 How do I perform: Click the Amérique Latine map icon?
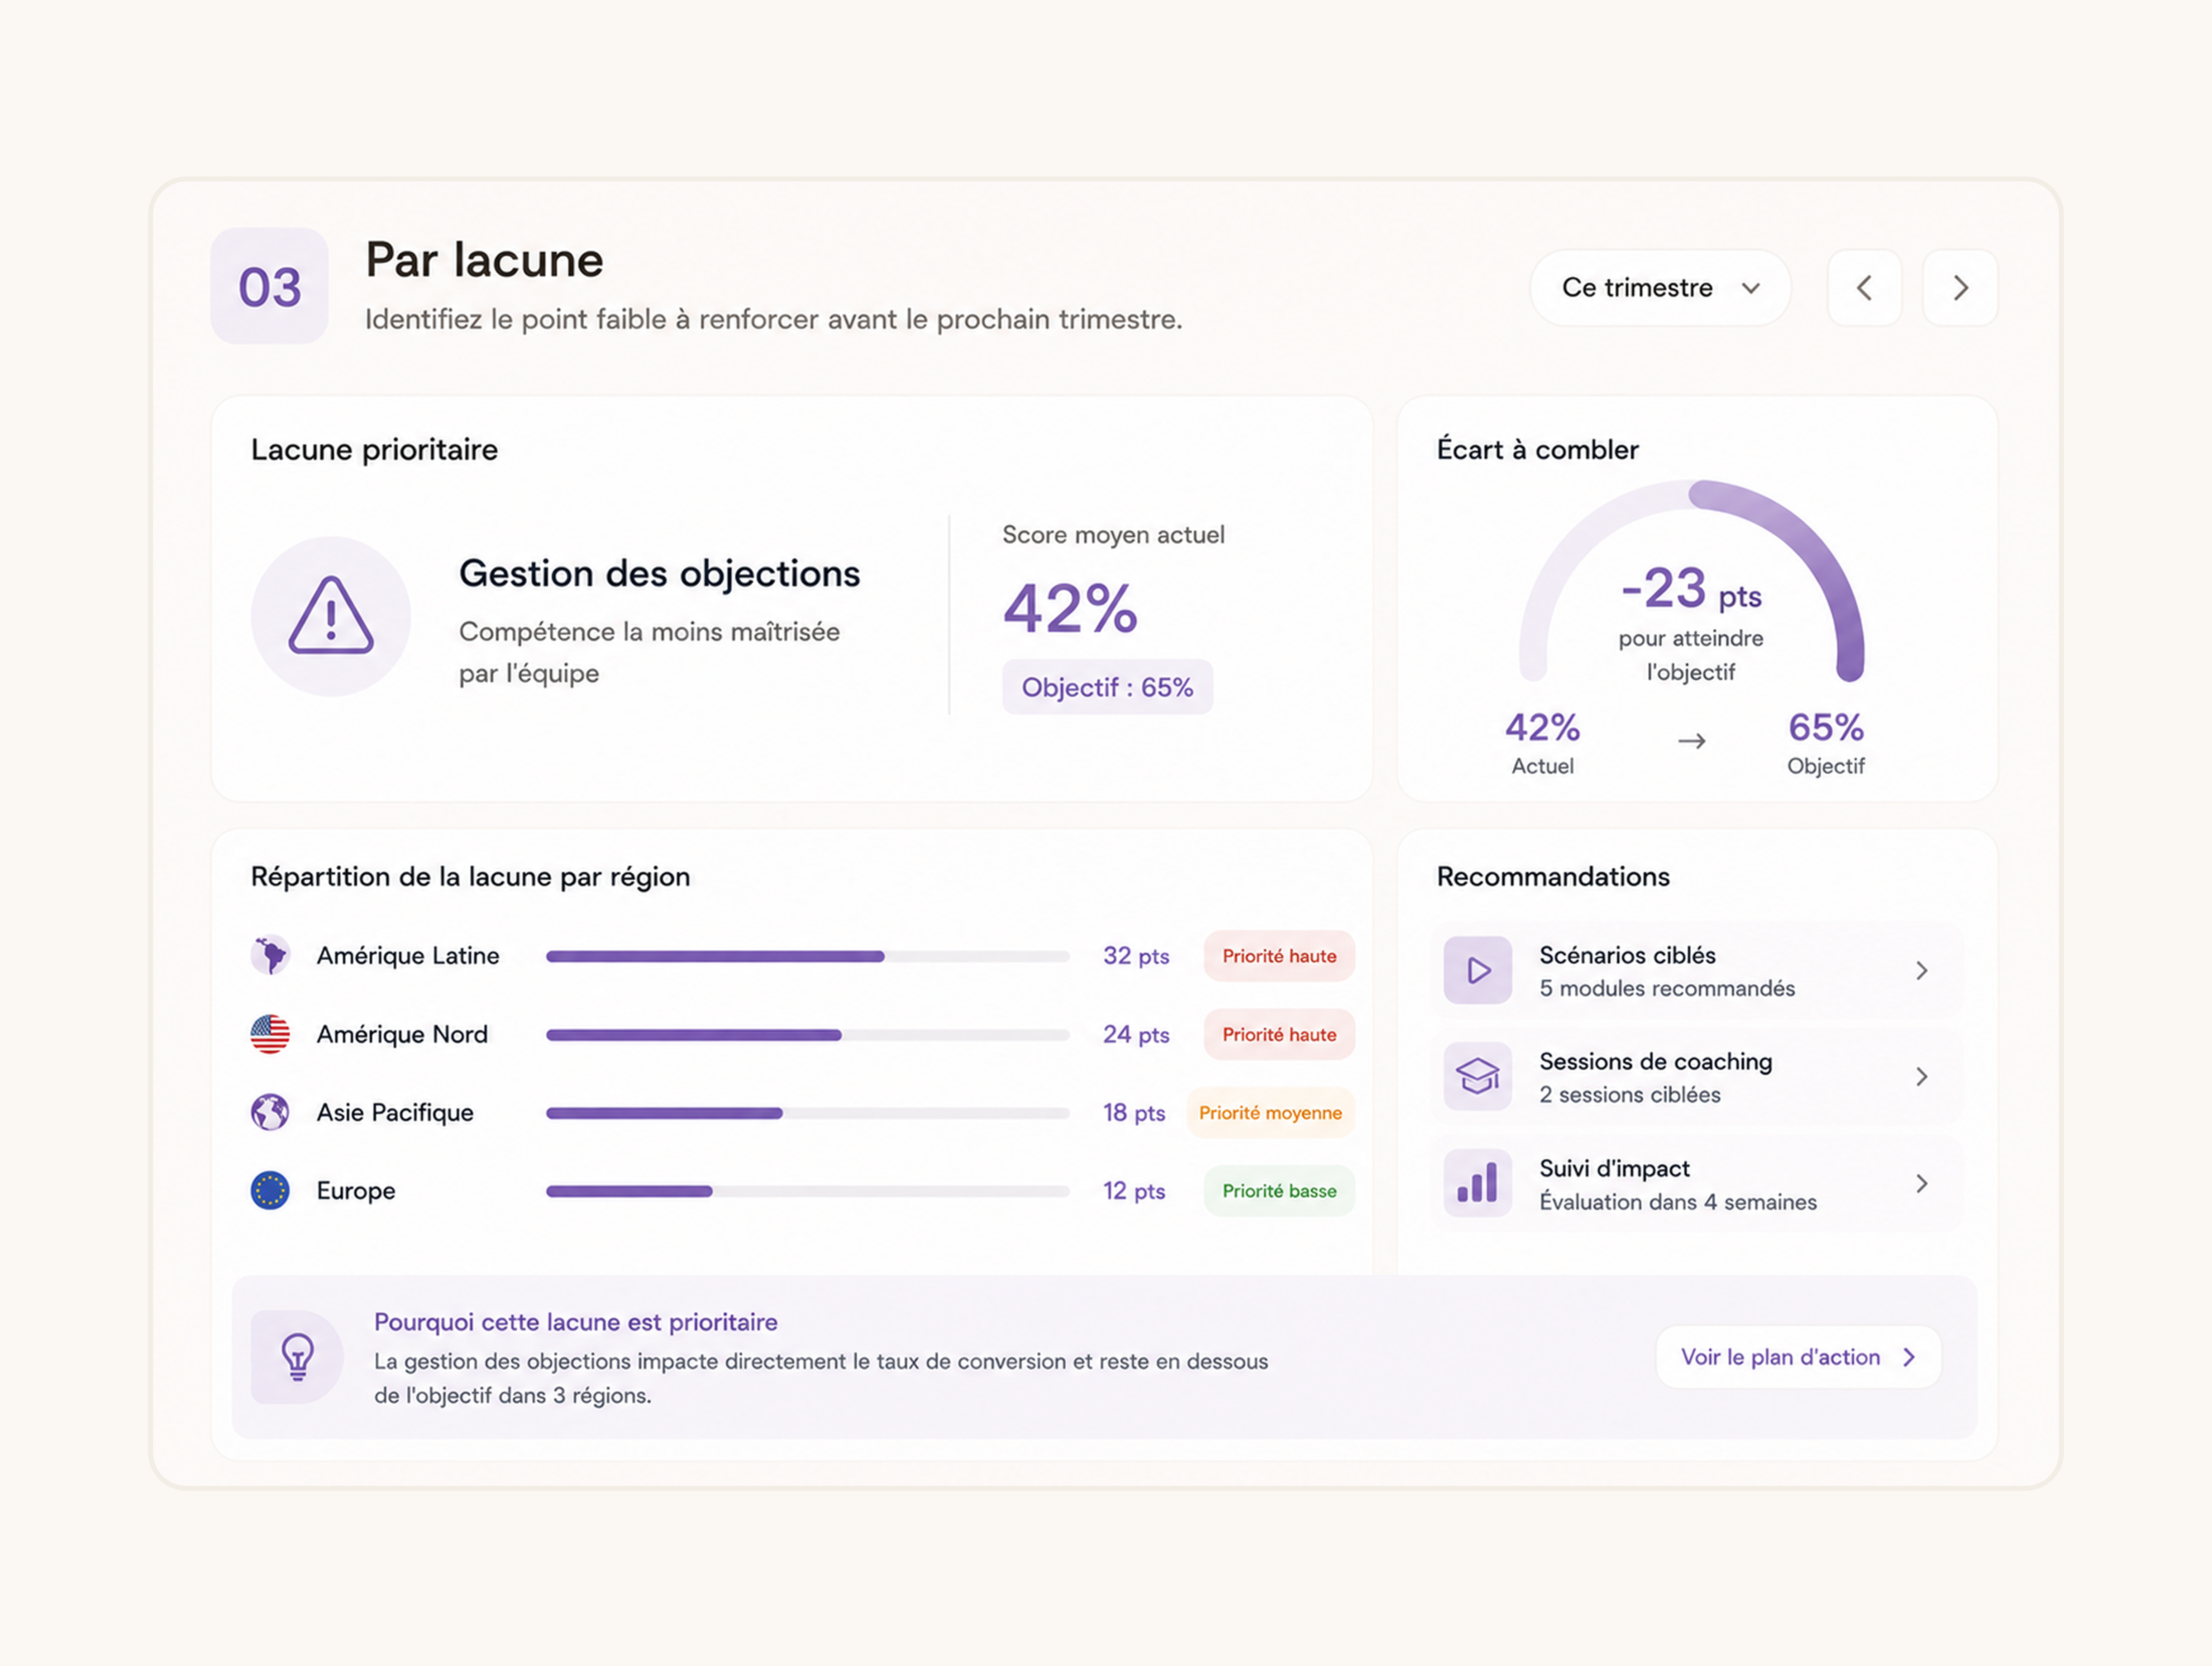coord(270,955)
